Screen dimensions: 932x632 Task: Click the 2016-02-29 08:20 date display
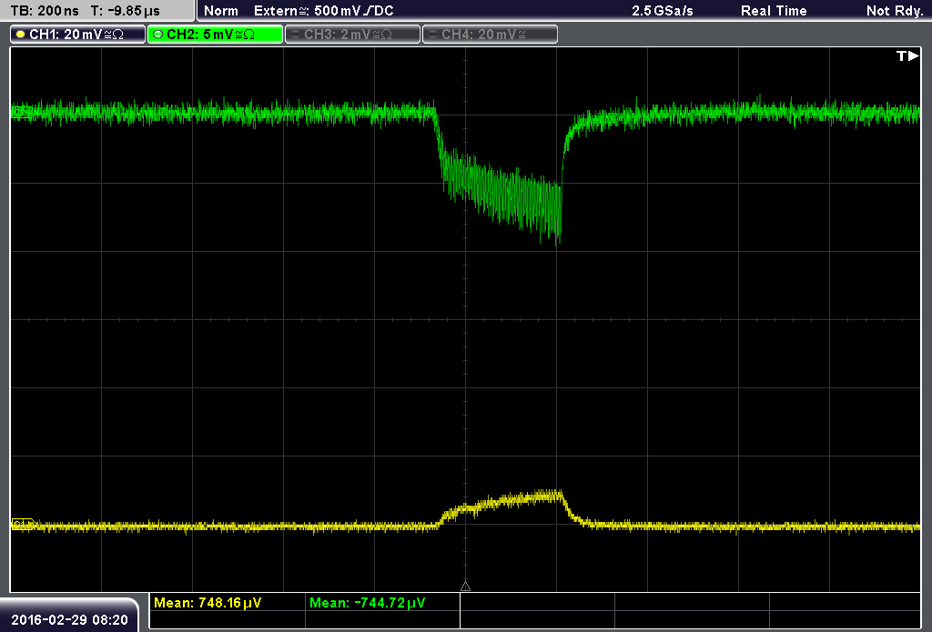[69, 620]
